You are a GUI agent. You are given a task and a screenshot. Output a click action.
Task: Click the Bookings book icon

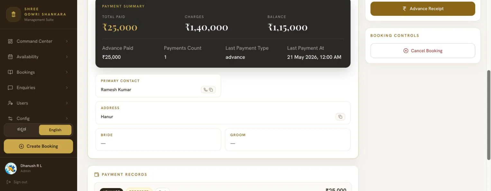(10, 72)
